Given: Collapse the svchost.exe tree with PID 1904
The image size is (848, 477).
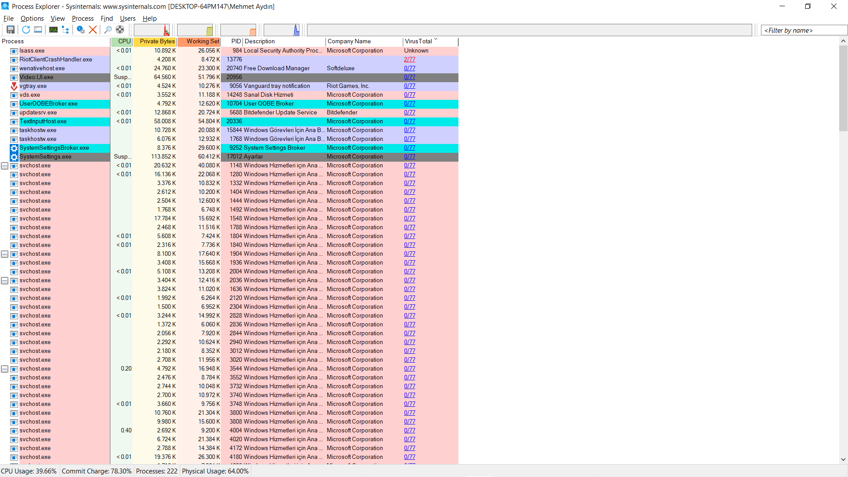Looking at the screenshot, I should (x=5, y=254).
